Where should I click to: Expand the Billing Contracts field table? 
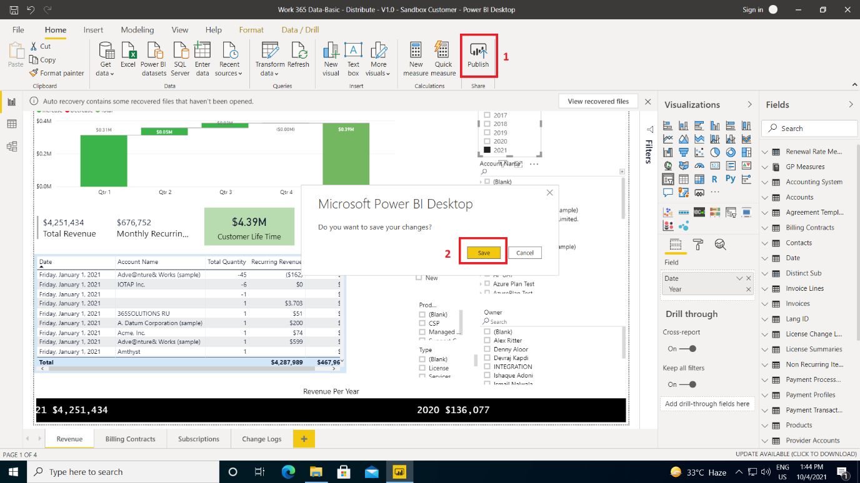[765, 228]
